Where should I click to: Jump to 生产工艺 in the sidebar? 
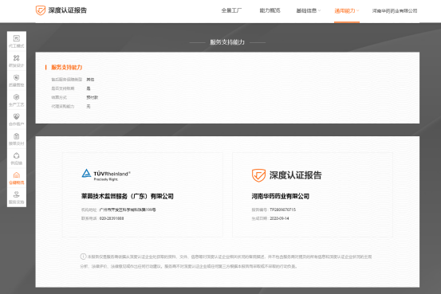[x=16, y=100]
